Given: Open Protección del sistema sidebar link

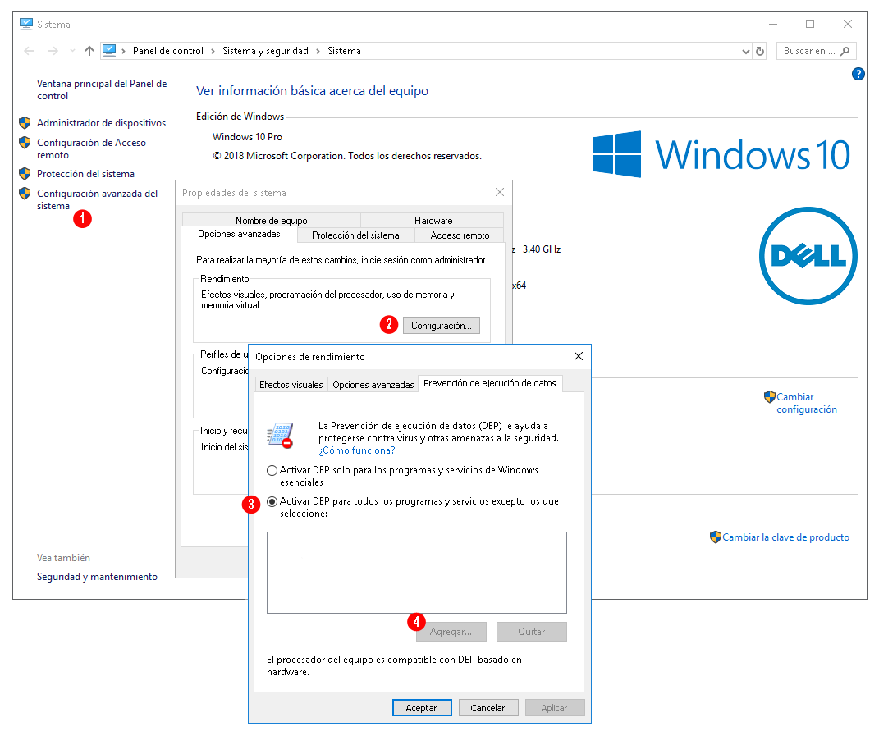Looking at the screenshot, I should [x=86, y=174].
